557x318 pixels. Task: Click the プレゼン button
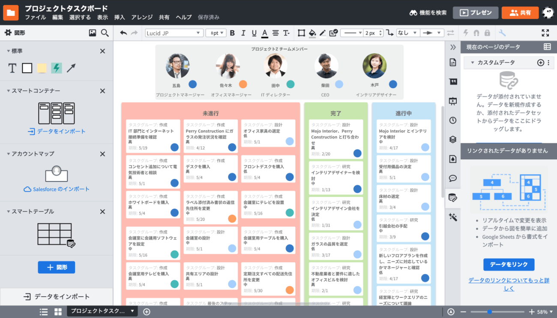(476, 12)
